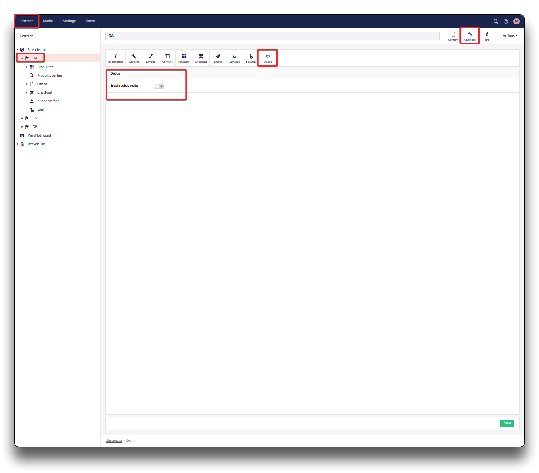
Task: Collapse the DA tree node
Action: [x=22, y=58]
